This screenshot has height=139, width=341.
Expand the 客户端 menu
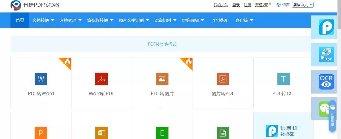coord(244,20)
